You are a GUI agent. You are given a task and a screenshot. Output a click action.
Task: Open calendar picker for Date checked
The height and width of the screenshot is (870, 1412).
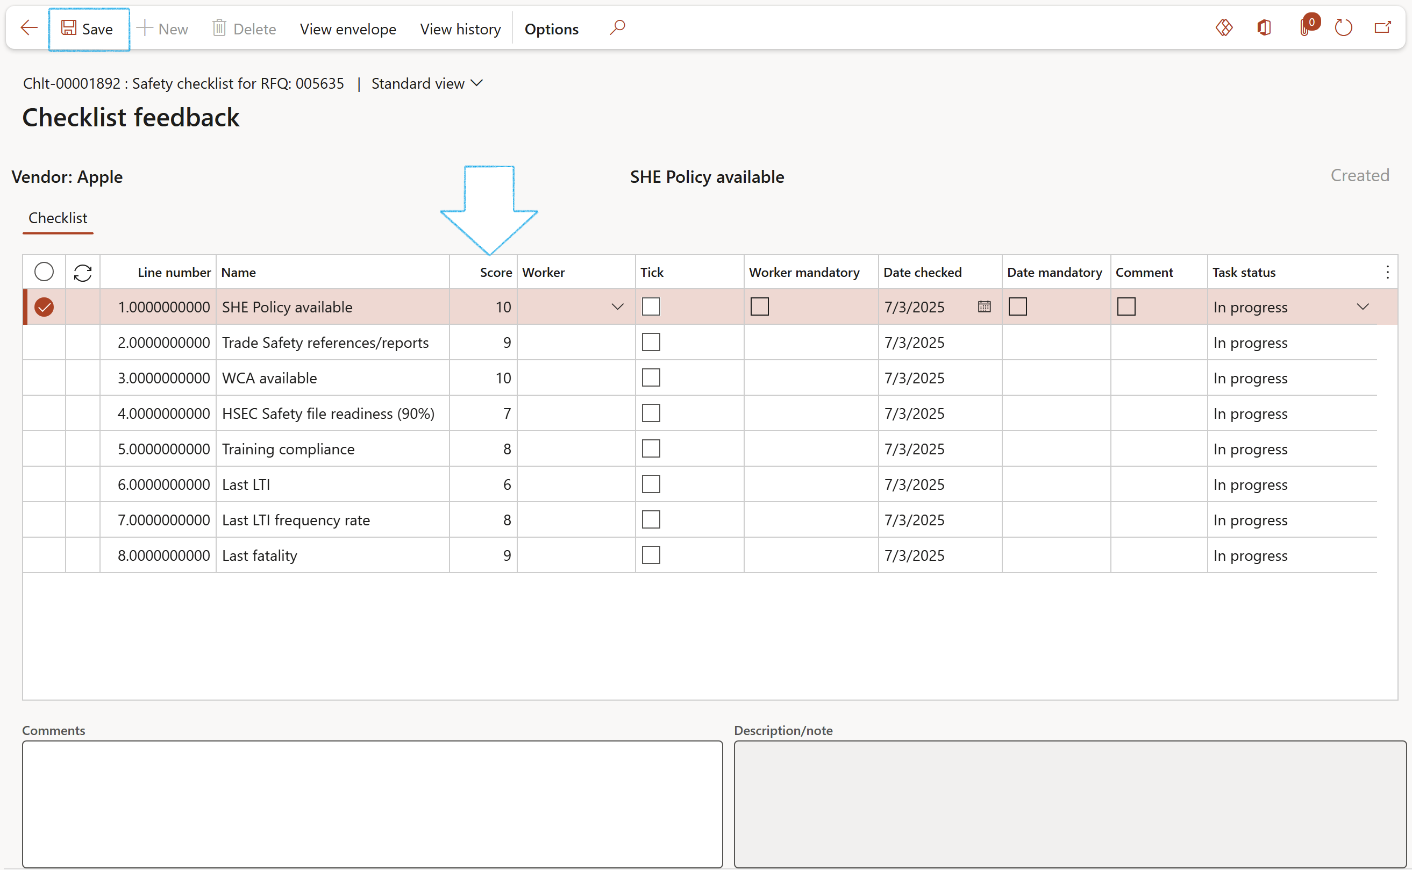(x=984, y=306)
